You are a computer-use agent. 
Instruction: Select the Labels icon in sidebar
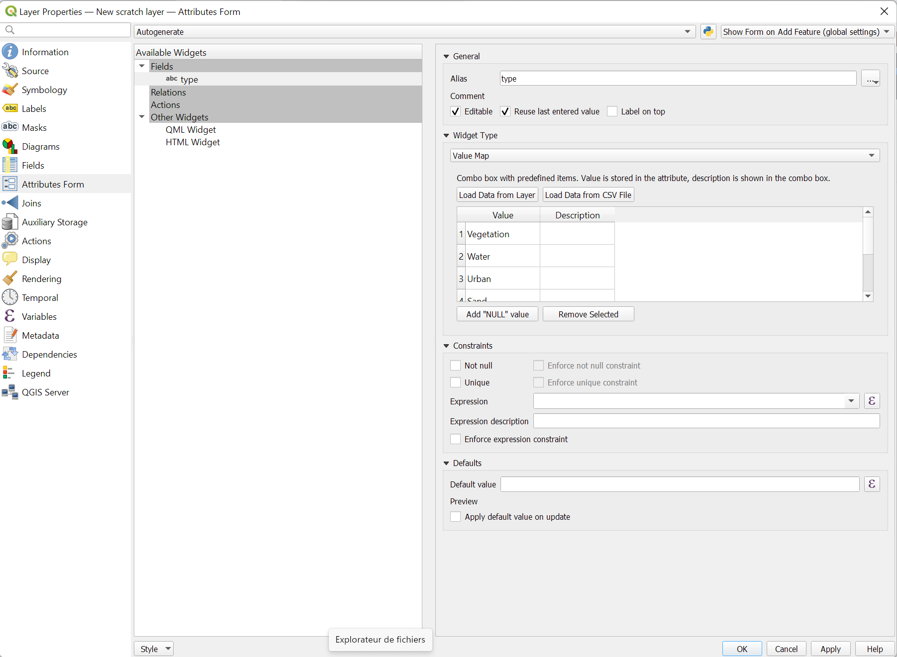10,108
